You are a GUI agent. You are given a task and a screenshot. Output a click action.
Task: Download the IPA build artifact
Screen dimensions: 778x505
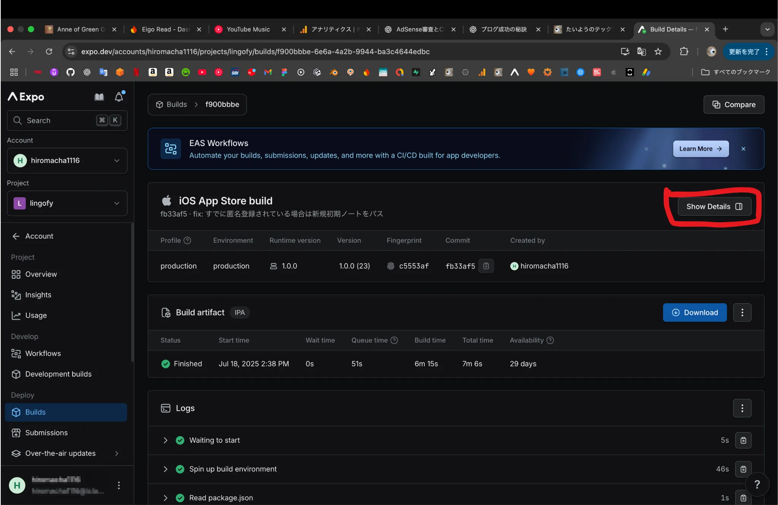tap(694, 312)
